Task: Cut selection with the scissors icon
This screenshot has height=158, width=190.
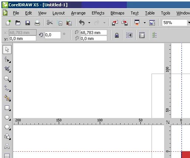Action: pyautogui.click(x=50, y=23)
